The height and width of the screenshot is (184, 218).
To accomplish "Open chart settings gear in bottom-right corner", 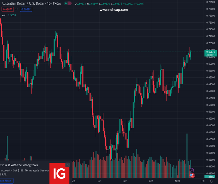I will tap(211, 181).
